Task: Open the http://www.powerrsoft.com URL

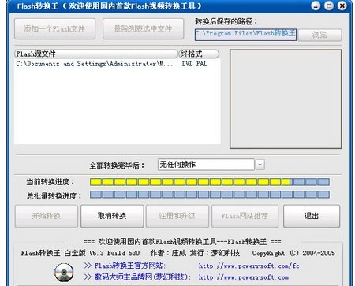Action: (x=244, y=277)
